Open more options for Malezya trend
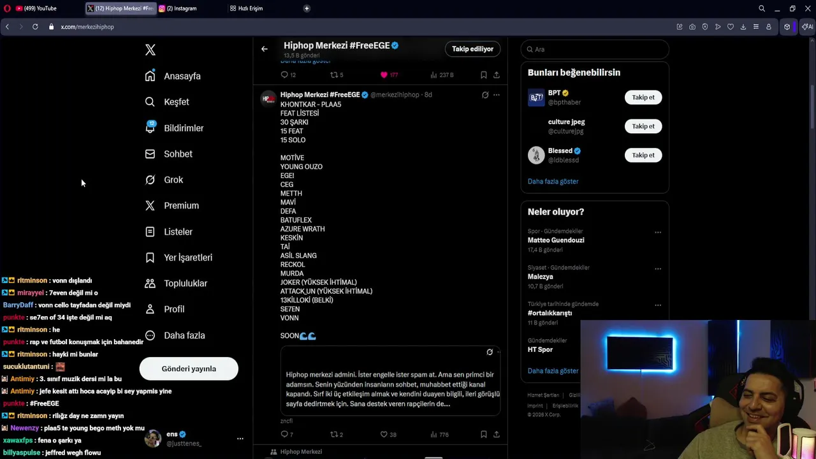Viewport: 816px width, 459px height. coord(658,269)
